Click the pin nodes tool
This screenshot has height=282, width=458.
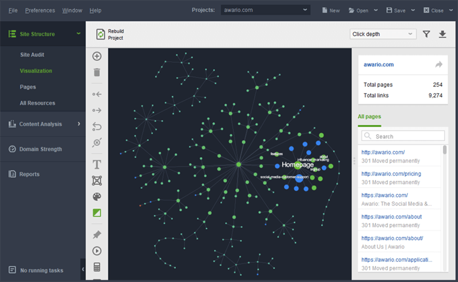pyautogui.click(x=97, y=235)
